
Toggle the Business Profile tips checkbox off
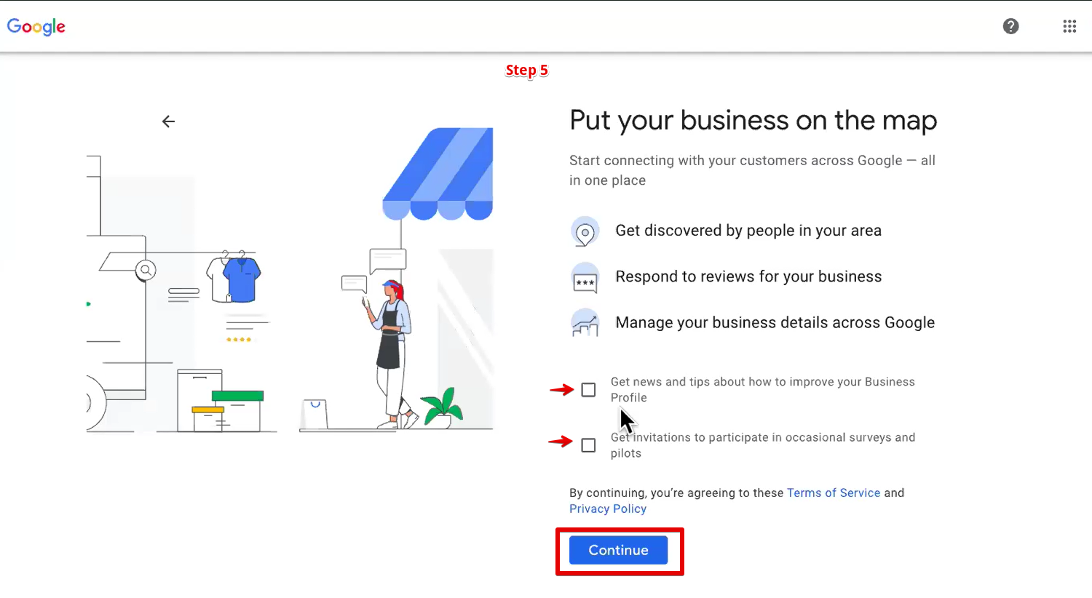coord(588,390)
